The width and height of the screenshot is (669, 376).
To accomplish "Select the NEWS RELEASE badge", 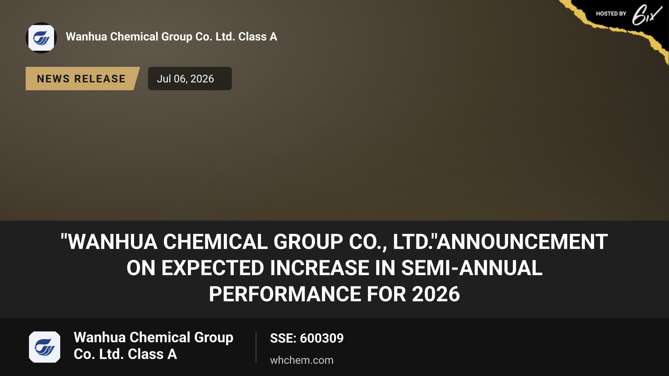I will [83, 79].
